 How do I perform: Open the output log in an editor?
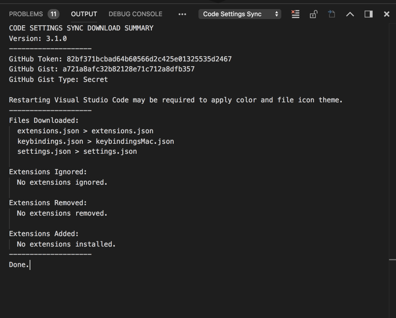click(331, 14)
